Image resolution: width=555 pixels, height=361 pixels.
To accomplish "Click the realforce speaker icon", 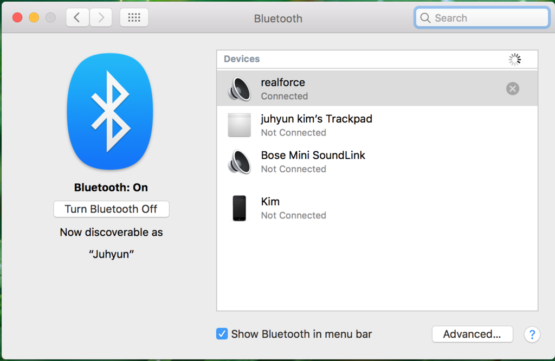I will click(239, 89).
